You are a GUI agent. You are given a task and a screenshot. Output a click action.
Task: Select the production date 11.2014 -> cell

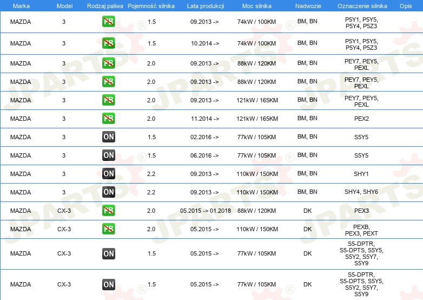(205, 119)
